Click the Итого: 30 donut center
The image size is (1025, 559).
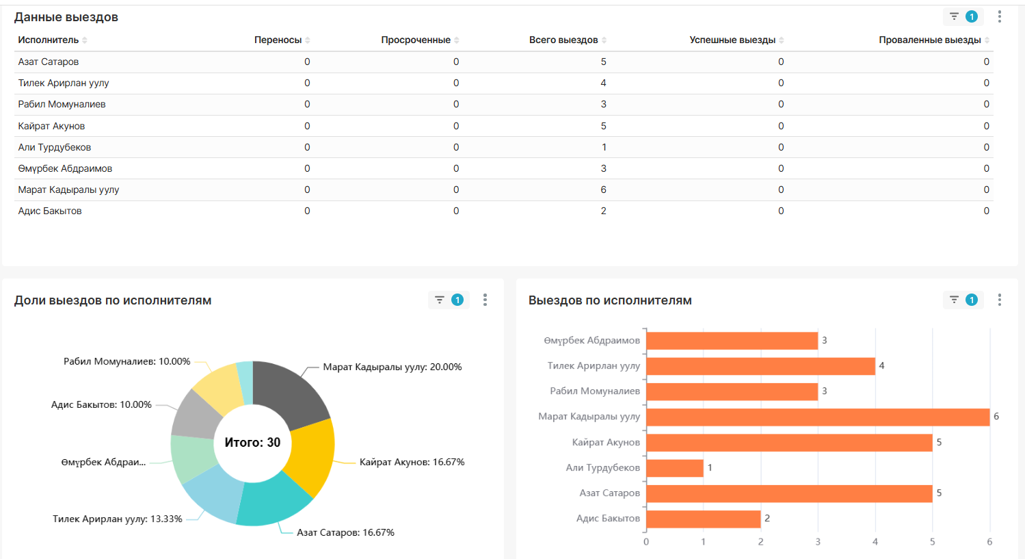click(x=252, y=443)
